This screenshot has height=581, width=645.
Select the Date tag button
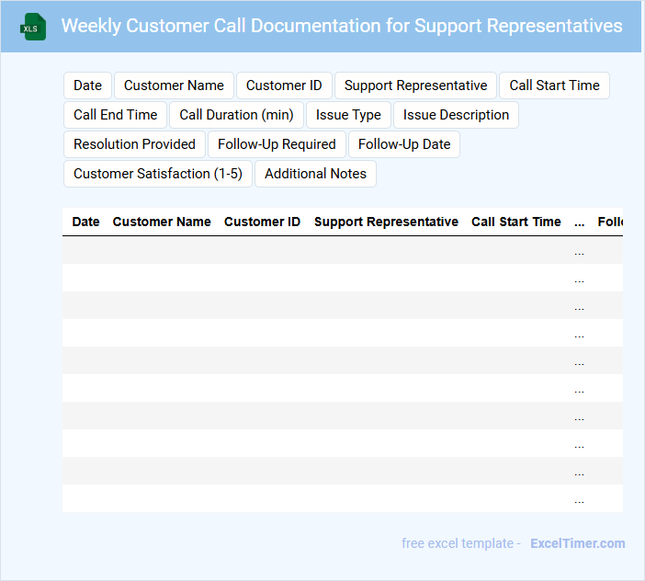pos(87,85)
